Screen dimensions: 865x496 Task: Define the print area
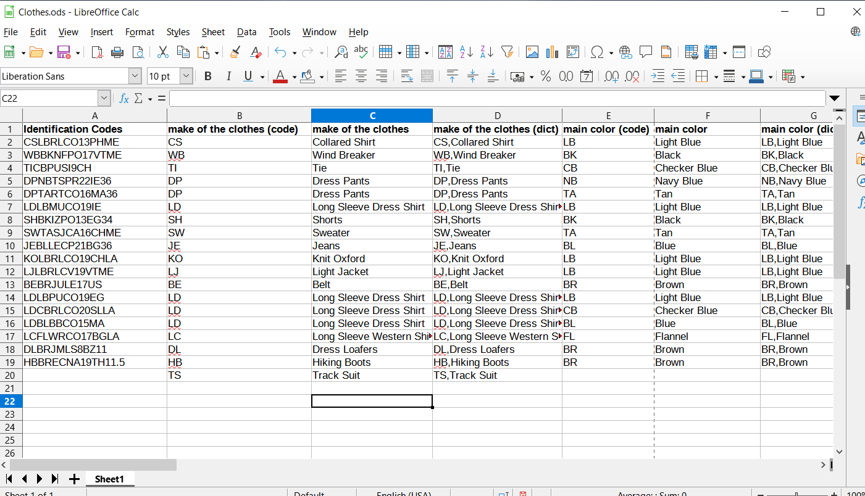692,52
